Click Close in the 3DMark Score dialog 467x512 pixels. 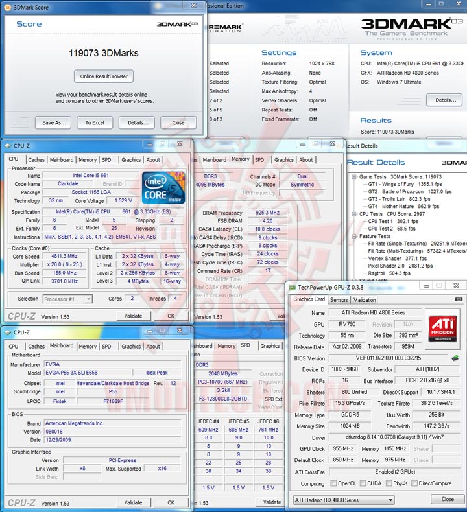tap(178, 122)
